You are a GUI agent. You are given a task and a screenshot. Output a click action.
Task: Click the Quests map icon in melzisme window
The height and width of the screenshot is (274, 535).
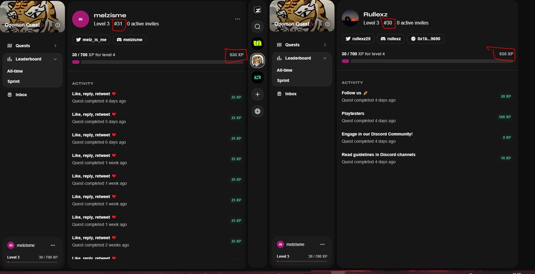coord(10,46)
